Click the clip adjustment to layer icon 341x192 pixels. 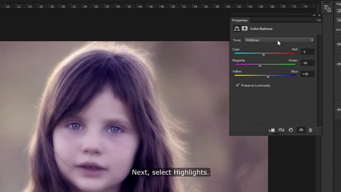(272, 130)
